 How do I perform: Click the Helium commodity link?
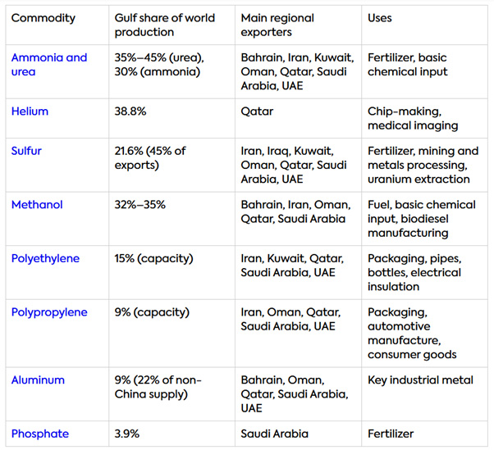click(x=30, y=111)
